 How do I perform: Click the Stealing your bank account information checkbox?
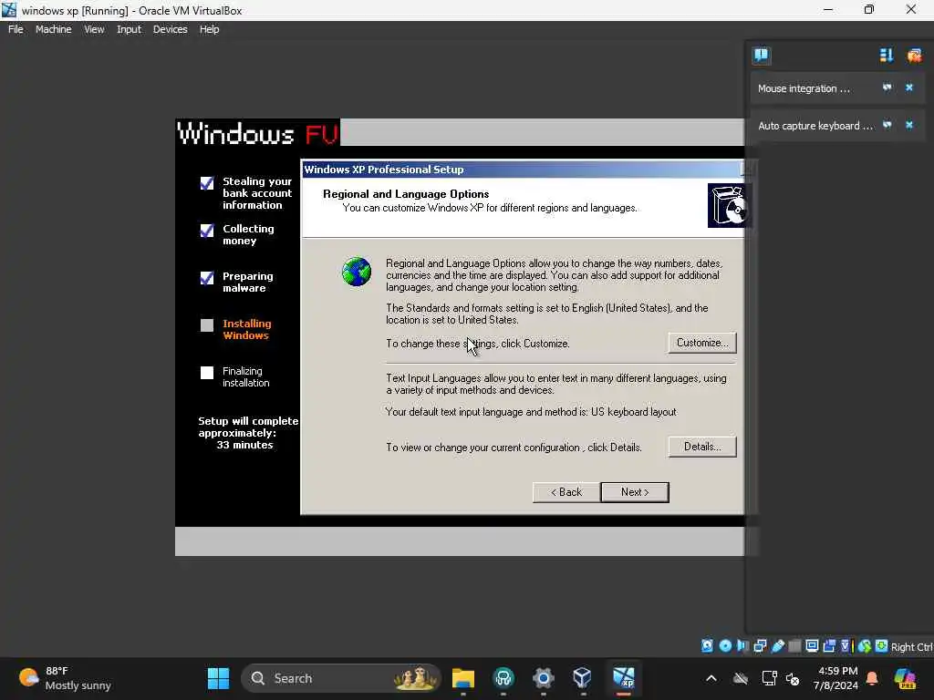click(x=207, y=182)
